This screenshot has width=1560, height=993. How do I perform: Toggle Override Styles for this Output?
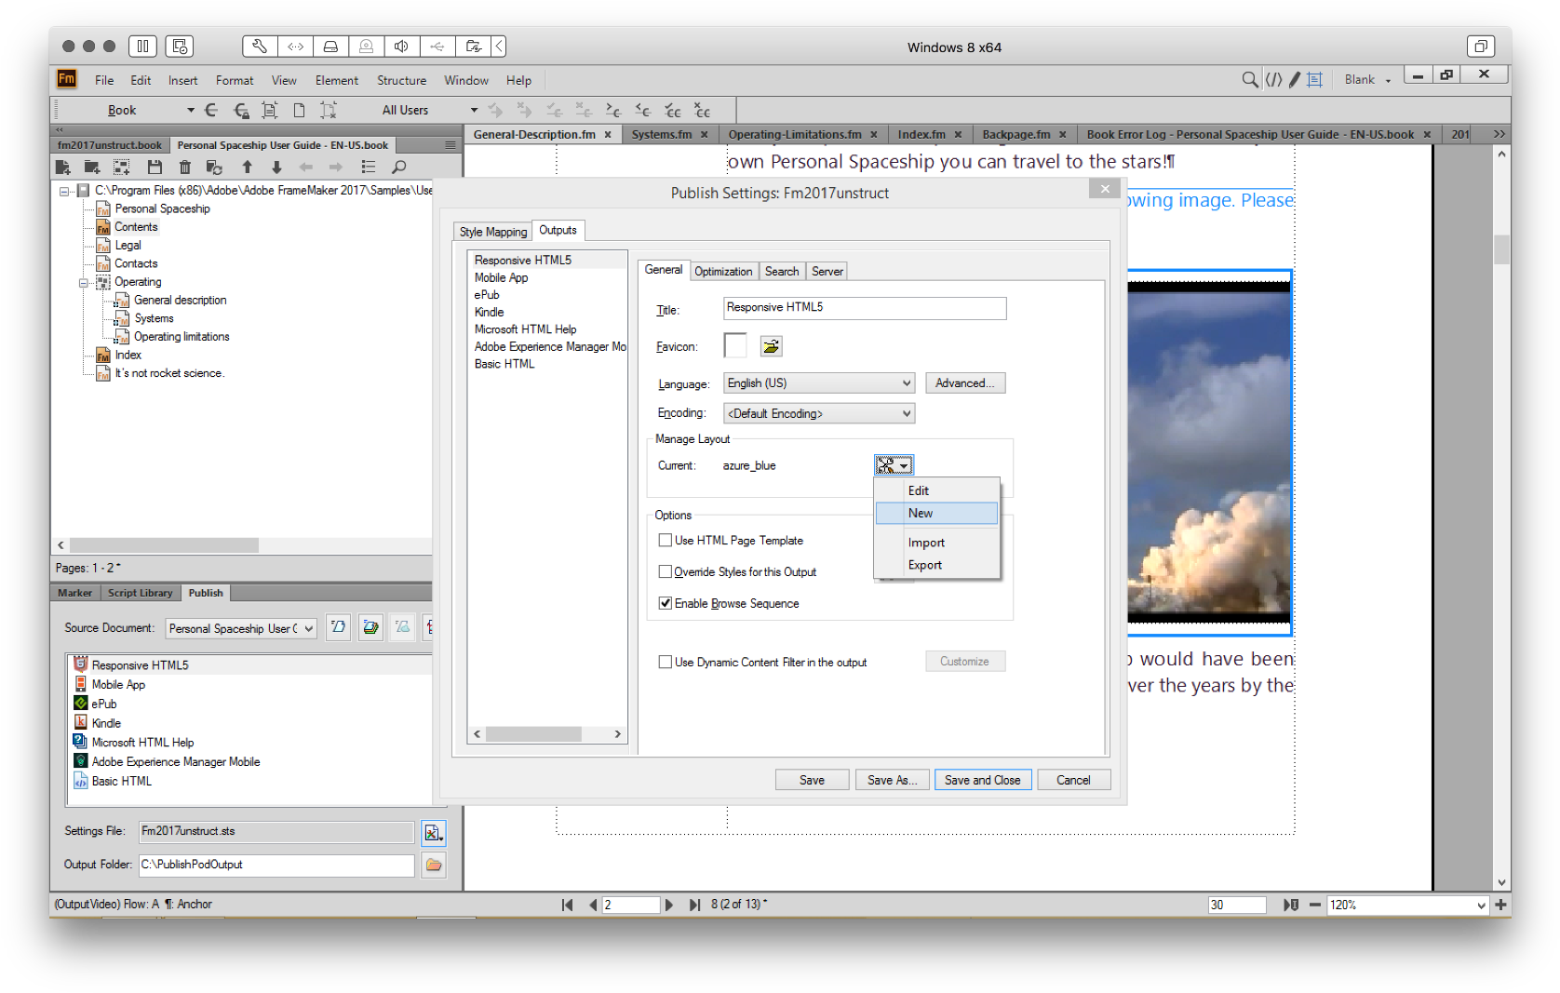click(666, 571)
